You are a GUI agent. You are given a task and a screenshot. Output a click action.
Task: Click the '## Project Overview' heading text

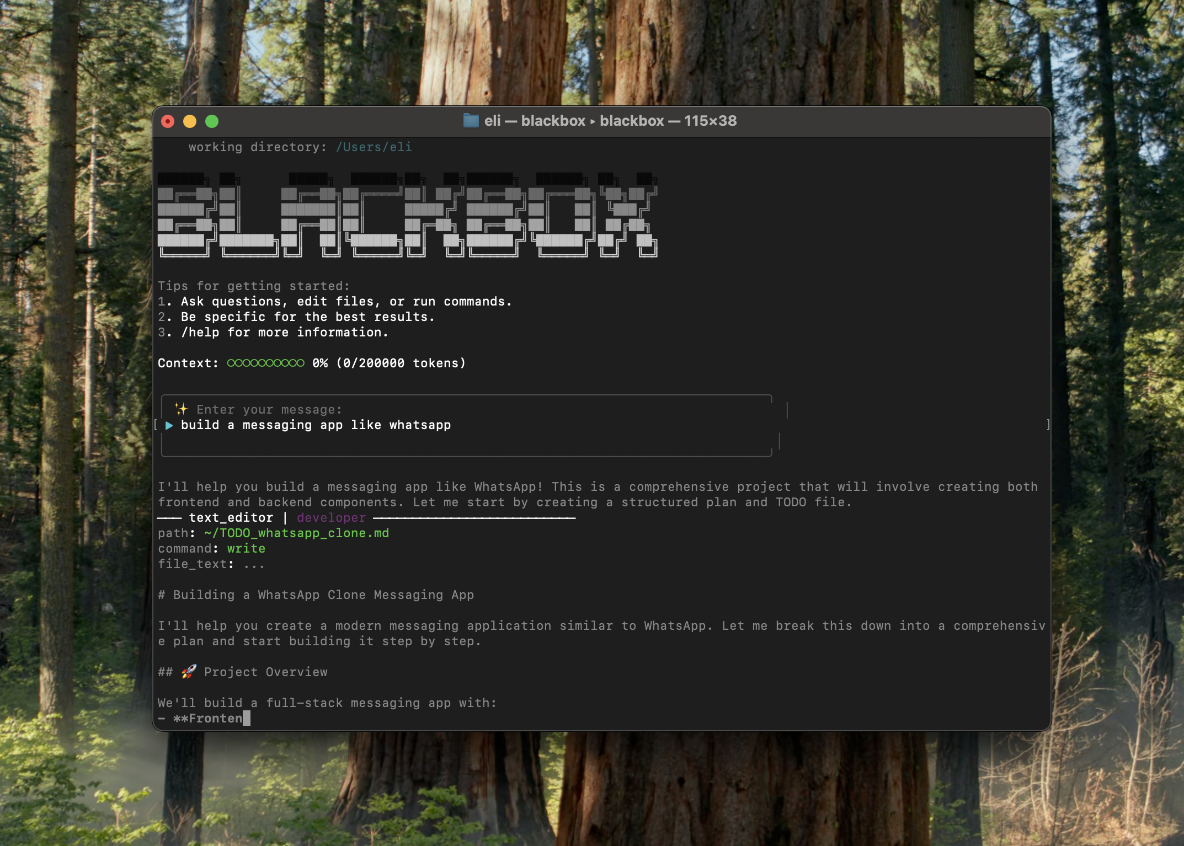tap(243, 672)
